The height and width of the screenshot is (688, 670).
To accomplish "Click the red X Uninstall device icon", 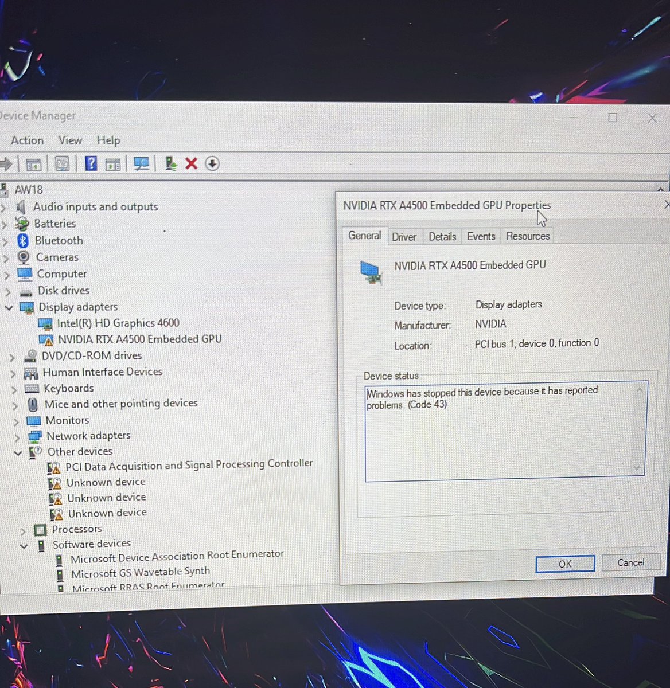I will [x=191, y=164].
